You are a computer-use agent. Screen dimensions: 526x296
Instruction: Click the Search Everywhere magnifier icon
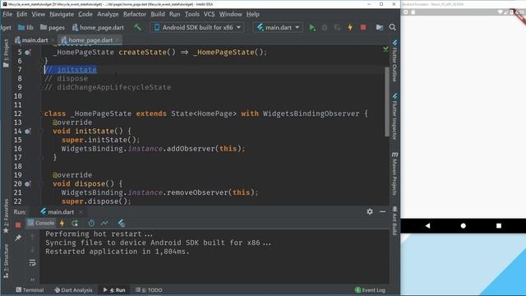[x=393, y=27]
